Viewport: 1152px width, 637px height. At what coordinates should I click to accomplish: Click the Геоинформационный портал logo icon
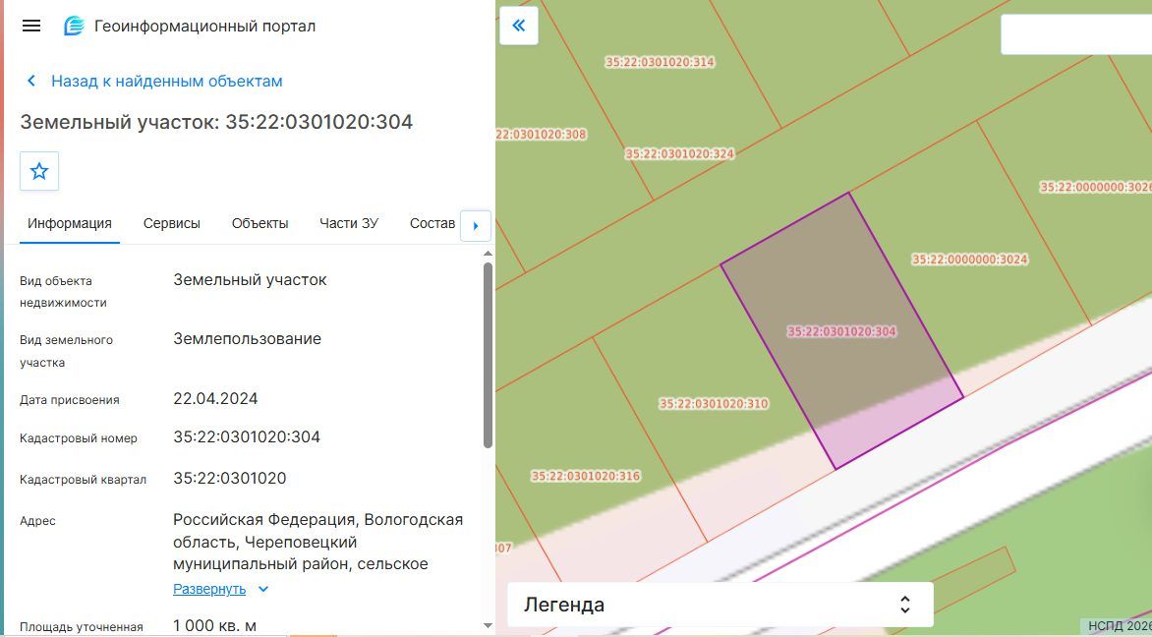coord(74,27)
